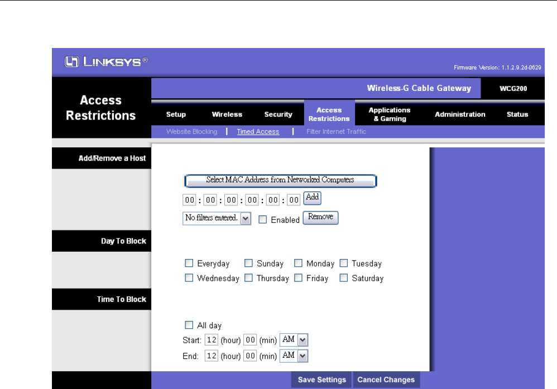557x389 pixels.
Task: Toggle the Enabled checkbox
Action: [x=262, y=219]
